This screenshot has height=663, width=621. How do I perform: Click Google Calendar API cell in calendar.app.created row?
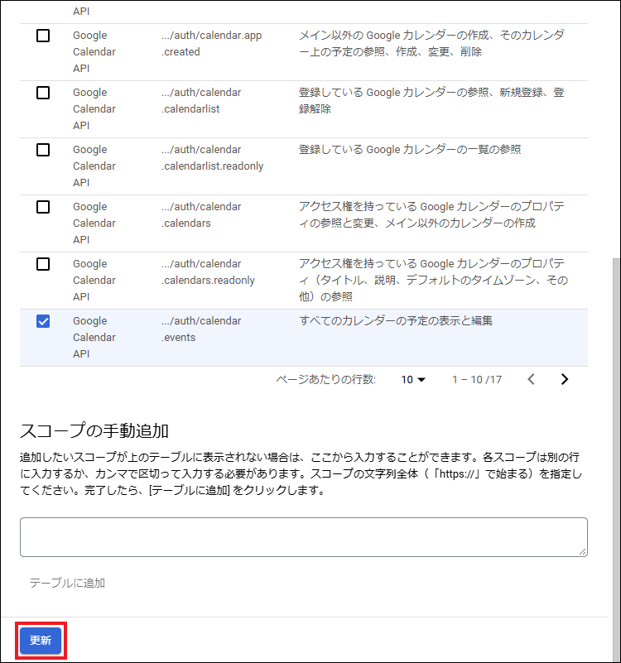coord(94,51)
